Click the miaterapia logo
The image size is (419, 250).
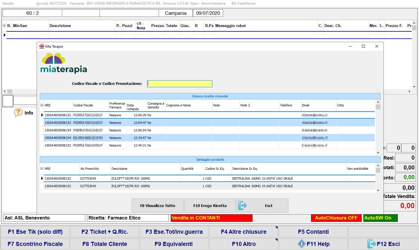(x=64, y=63)
